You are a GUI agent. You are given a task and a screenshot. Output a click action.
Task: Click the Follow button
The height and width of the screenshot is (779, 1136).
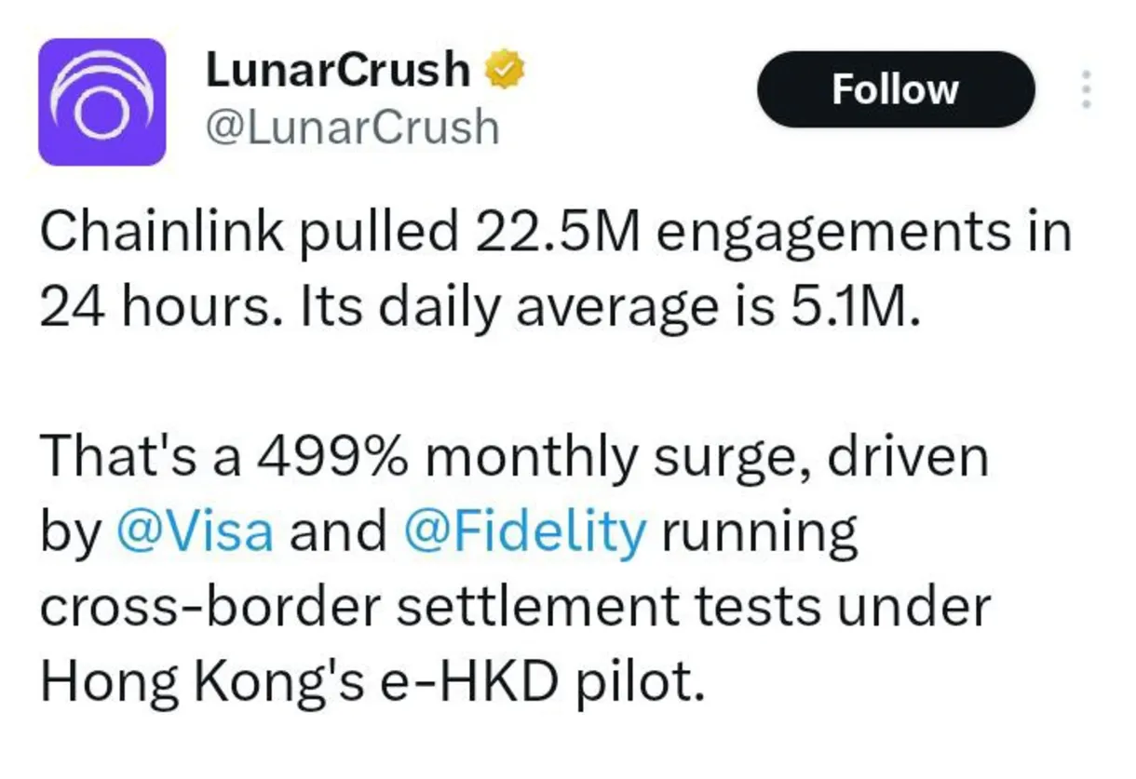tap(895, 89)
